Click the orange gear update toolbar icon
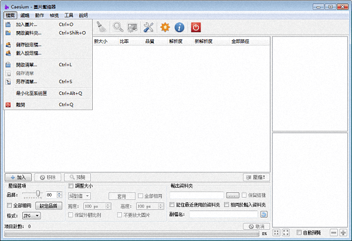 (x=165, y=27)
